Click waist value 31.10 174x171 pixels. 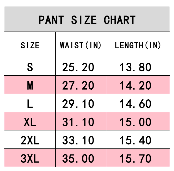(78, 122)
